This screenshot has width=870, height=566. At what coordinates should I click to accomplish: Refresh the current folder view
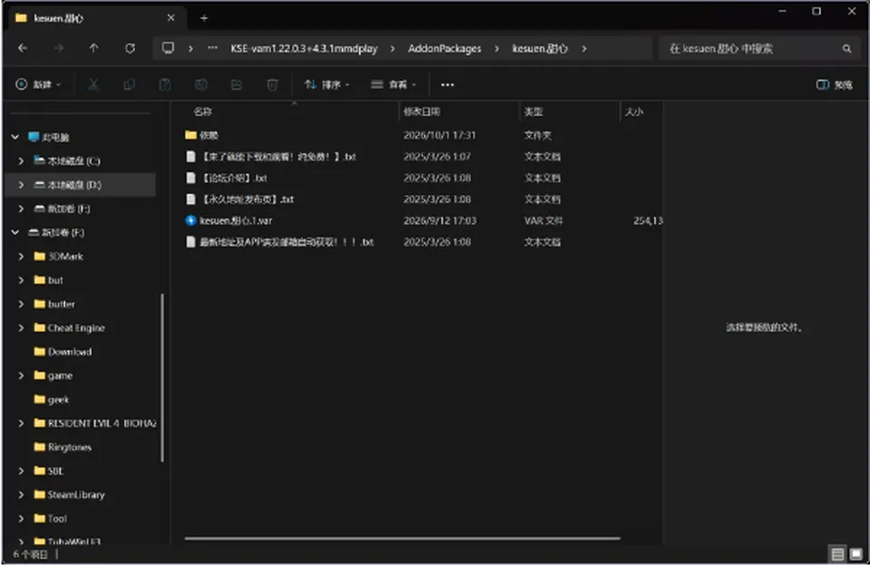pos(130,49)
